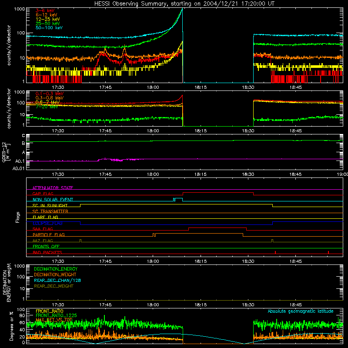Screen dimensions: 348x348
Task: Click the second BAD_PACKETS spike near 18:55
Action: (328, 252)
